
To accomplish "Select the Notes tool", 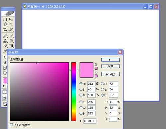I will pos(5,68).
